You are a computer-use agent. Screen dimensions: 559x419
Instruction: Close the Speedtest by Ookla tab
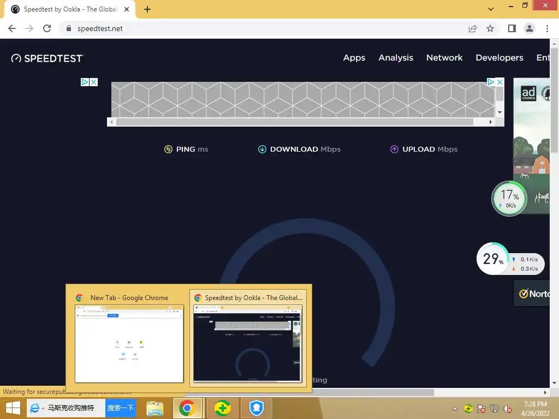127,9
